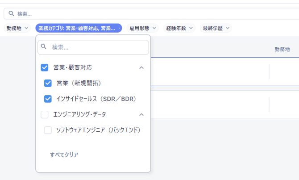Click the search icon inside dropdown panel
Image resolution: width=299 pixels, height=180 pixels.
click(x=44, y=47)
